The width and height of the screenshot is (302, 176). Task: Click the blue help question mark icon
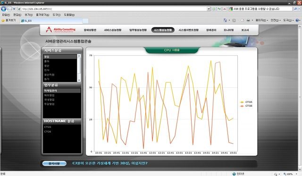(297, 20)
